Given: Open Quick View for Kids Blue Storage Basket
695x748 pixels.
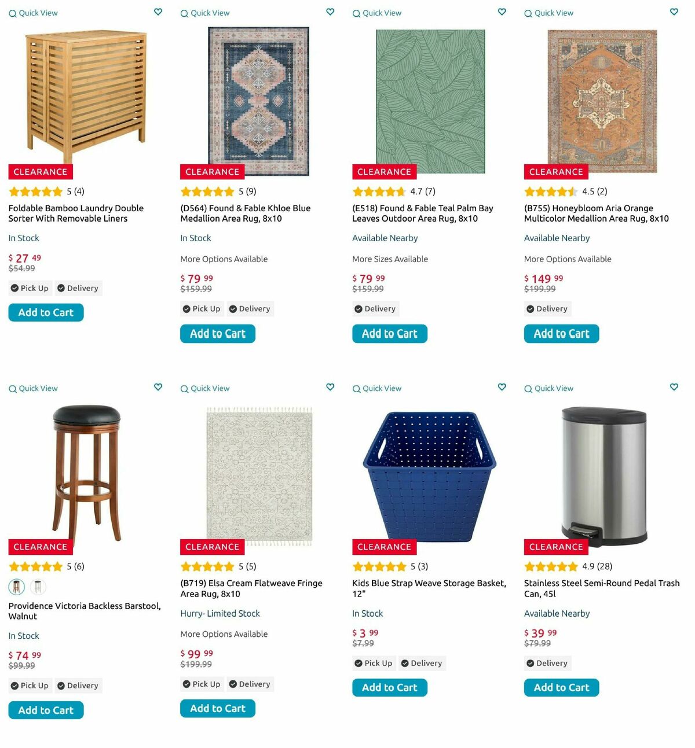Looking at the screenshot, I should (377, 388).
